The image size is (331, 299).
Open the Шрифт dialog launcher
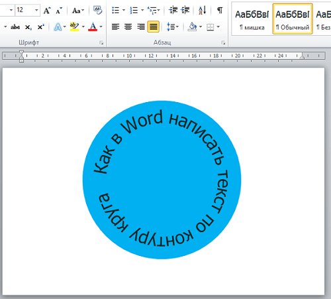tap(101, 42)
